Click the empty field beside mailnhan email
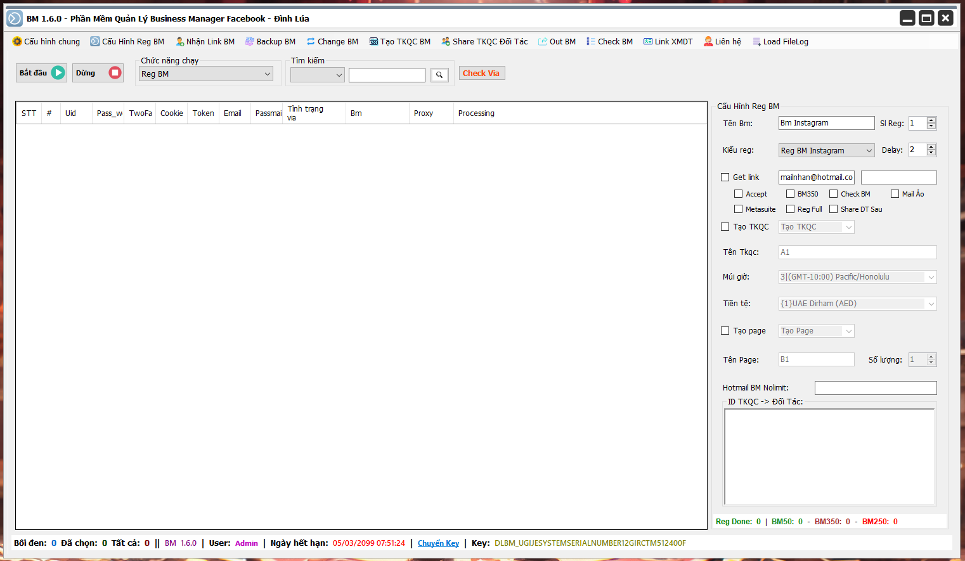 point(899,177)
